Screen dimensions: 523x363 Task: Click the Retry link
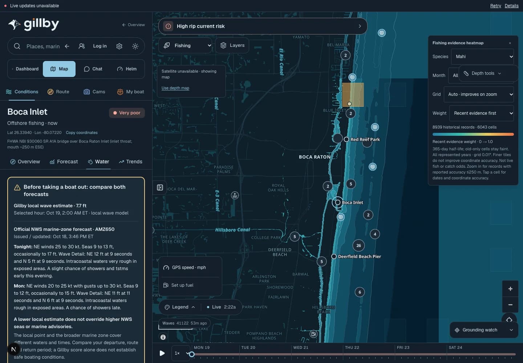495,6
